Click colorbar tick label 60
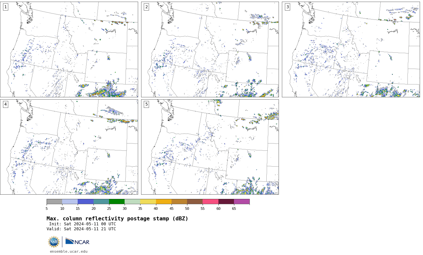Image resolution: width=423 pixels, height=255 pixels. click(218, 208)
